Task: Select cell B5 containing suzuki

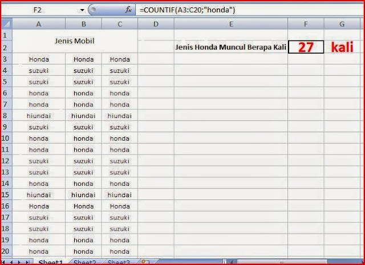Action: tap(84, 81)
